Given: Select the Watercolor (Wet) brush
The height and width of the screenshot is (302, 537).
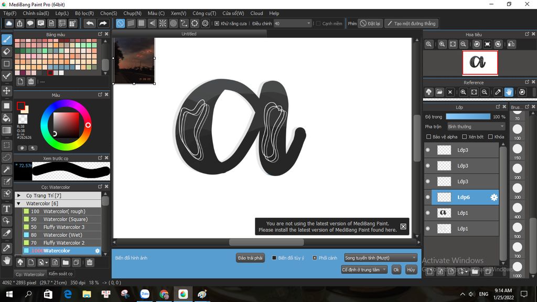Looking at the screenshot, I should (62, 235).
